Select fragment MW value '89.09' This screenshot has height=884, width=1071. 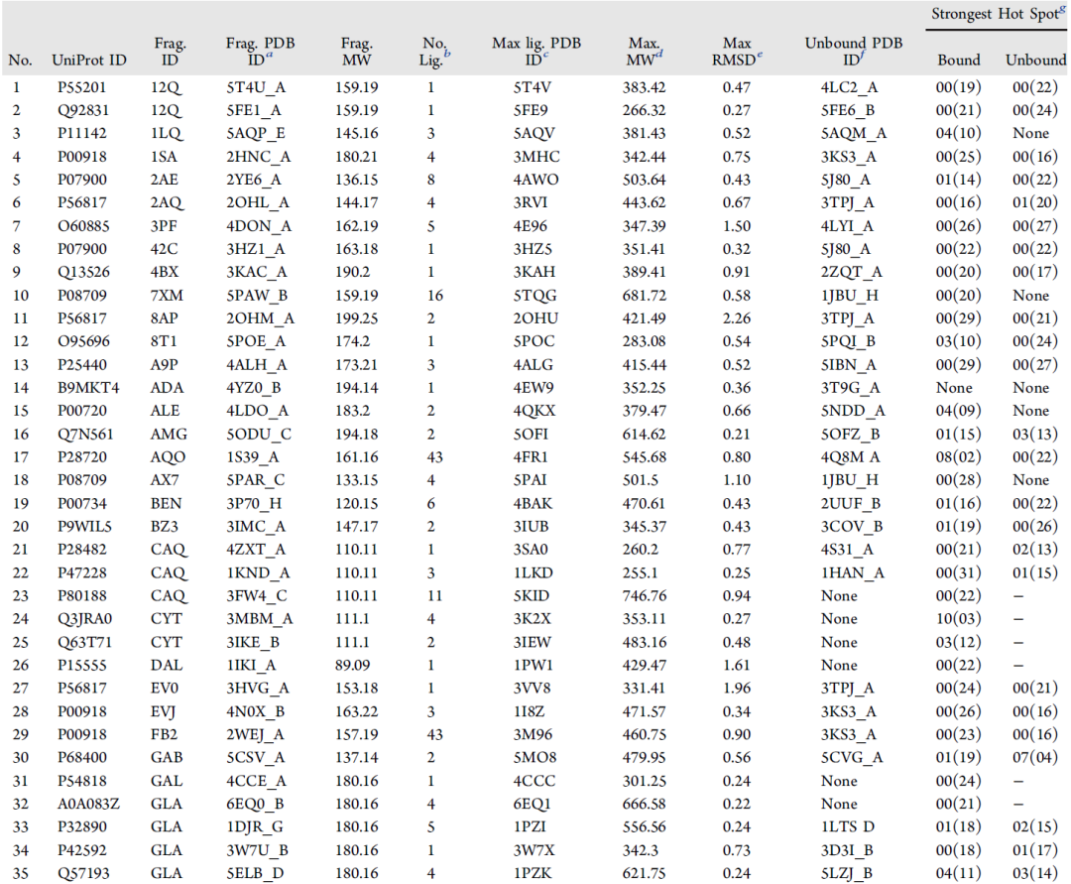(352, 666)
